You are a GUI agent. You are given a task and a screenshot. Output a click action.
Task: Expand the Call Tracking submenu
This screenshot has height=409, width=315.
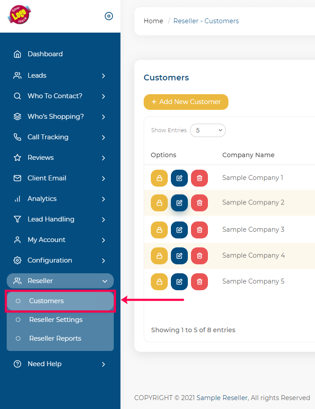[60, 137]
